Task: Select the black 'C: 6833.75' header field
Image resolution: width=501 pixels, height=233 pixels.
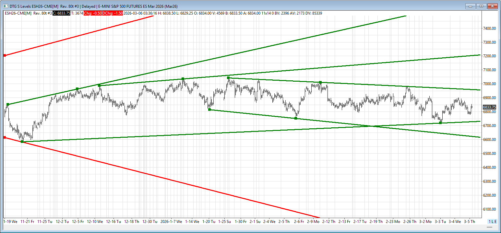Action: coord(61,13)
